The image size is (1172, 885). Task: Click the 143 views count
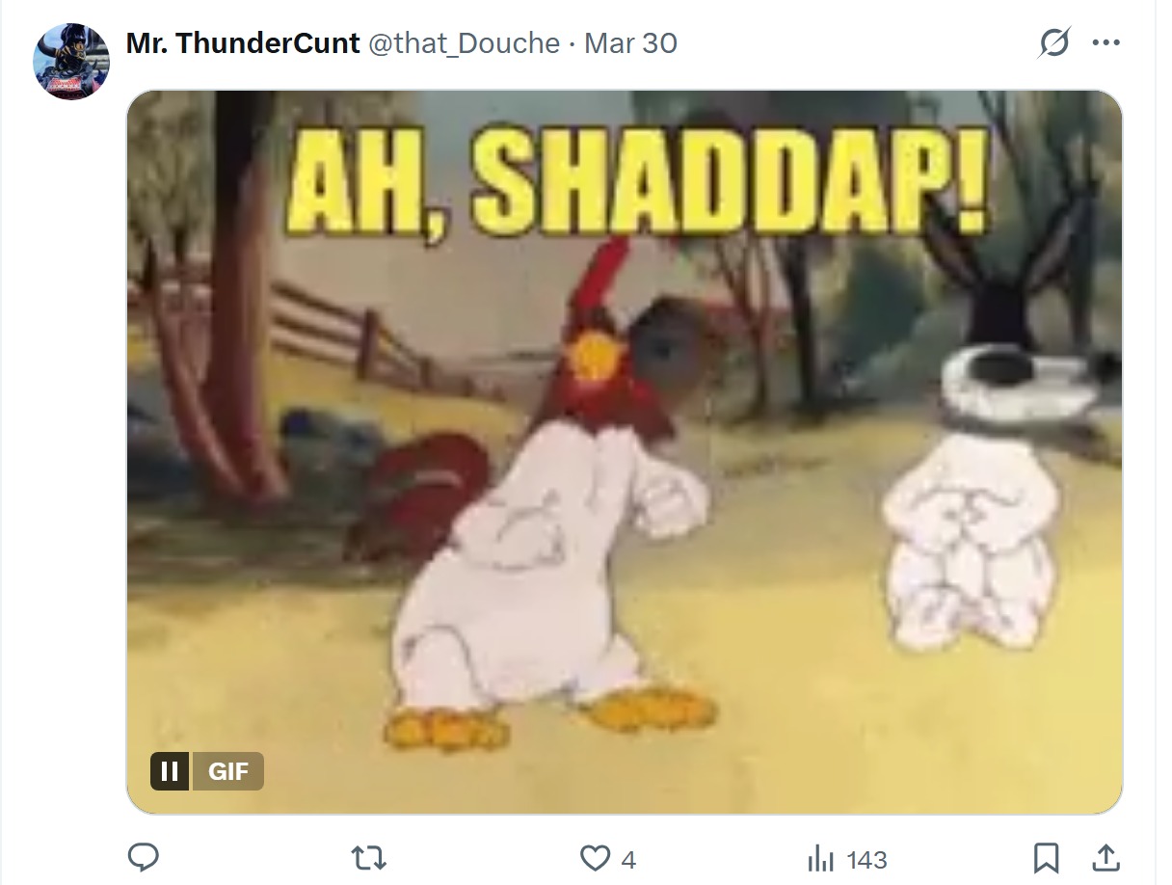[x=867, y=859]
